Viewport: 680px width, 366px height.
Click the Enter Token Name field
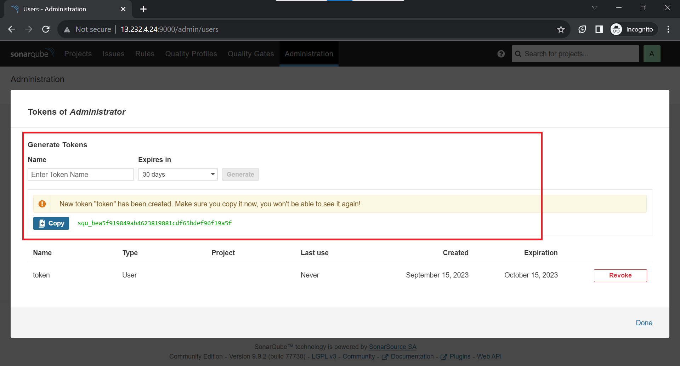click(80, 175)
